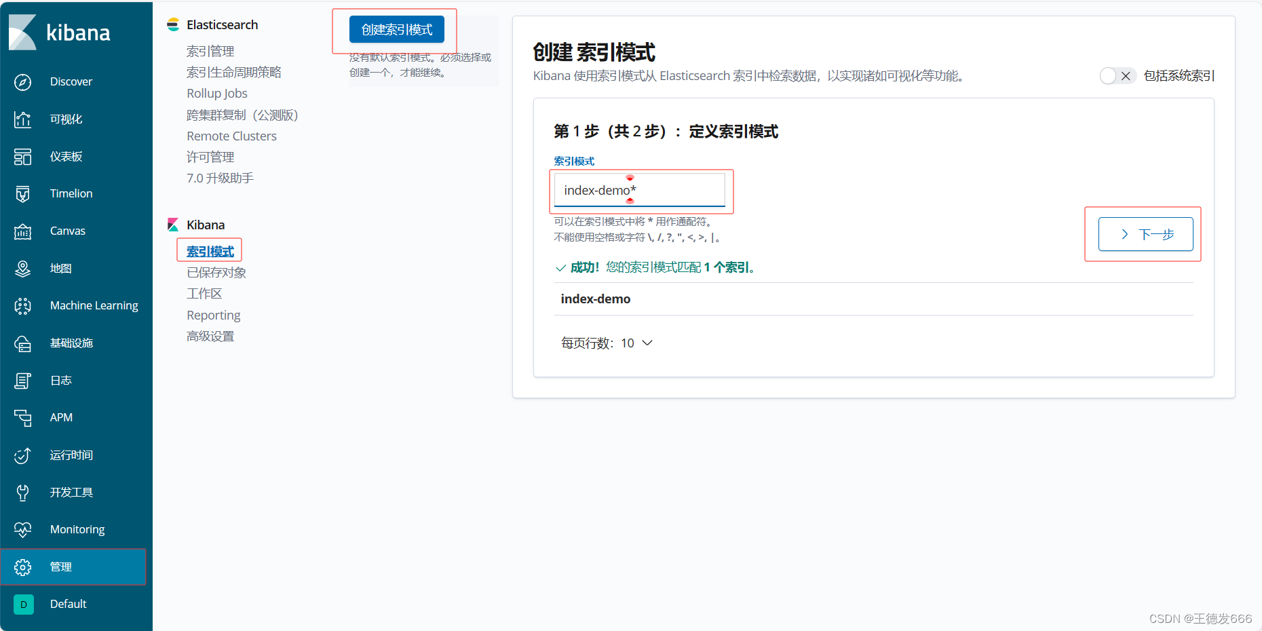1262x631 pixels.
Task: Click the Infrastructure (基础设施) icon
Action: [x=23, y=343]
